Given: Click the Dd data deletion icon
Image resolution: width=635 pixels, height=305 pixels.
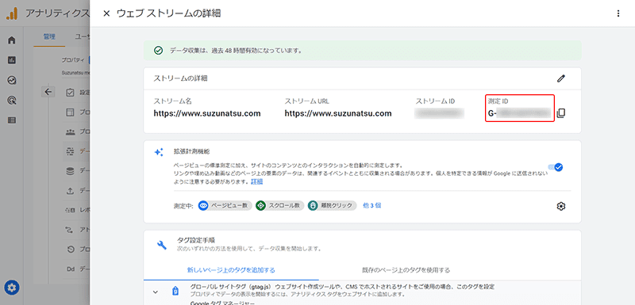Looking at the screenshot, I should pos(70,269).
